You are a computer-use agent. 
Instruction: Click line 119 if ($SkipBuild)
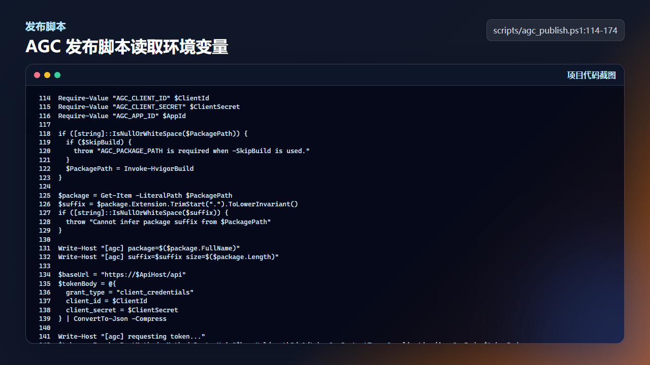(x=99, y=142)
